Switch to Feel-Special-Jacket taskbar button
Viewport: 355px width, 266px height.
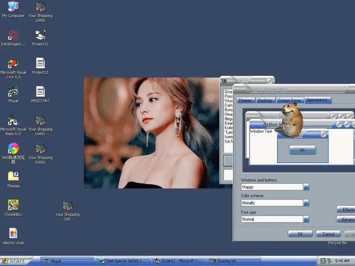point(123,261)
